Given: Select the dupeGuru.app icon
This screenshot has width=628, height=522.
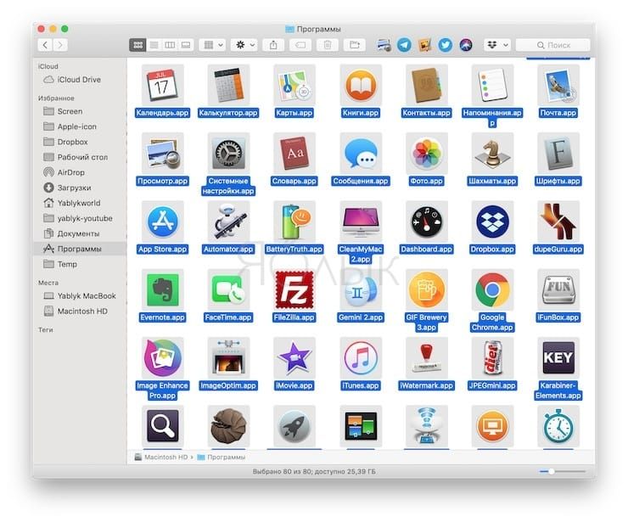Looking at the screenshot, I should pos(558,222).
